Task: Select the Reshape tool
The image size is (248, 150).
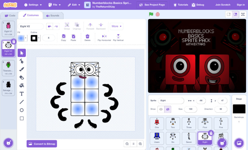Action: (x=22, y=61)
